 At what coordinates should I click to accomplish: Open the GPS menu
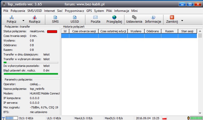[89, 11]
